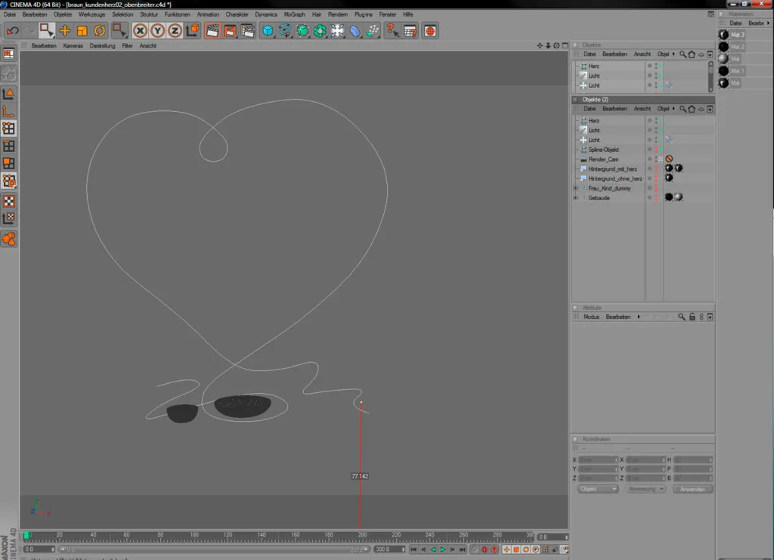Add a Cube primitive object
Screen dimensions: 774x560
268,31
